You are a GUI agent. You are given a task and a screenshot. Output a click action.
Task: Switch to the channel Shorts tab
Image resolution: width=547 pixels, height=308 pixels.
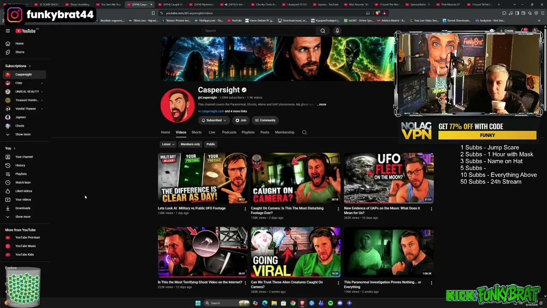tap(197, 133)
